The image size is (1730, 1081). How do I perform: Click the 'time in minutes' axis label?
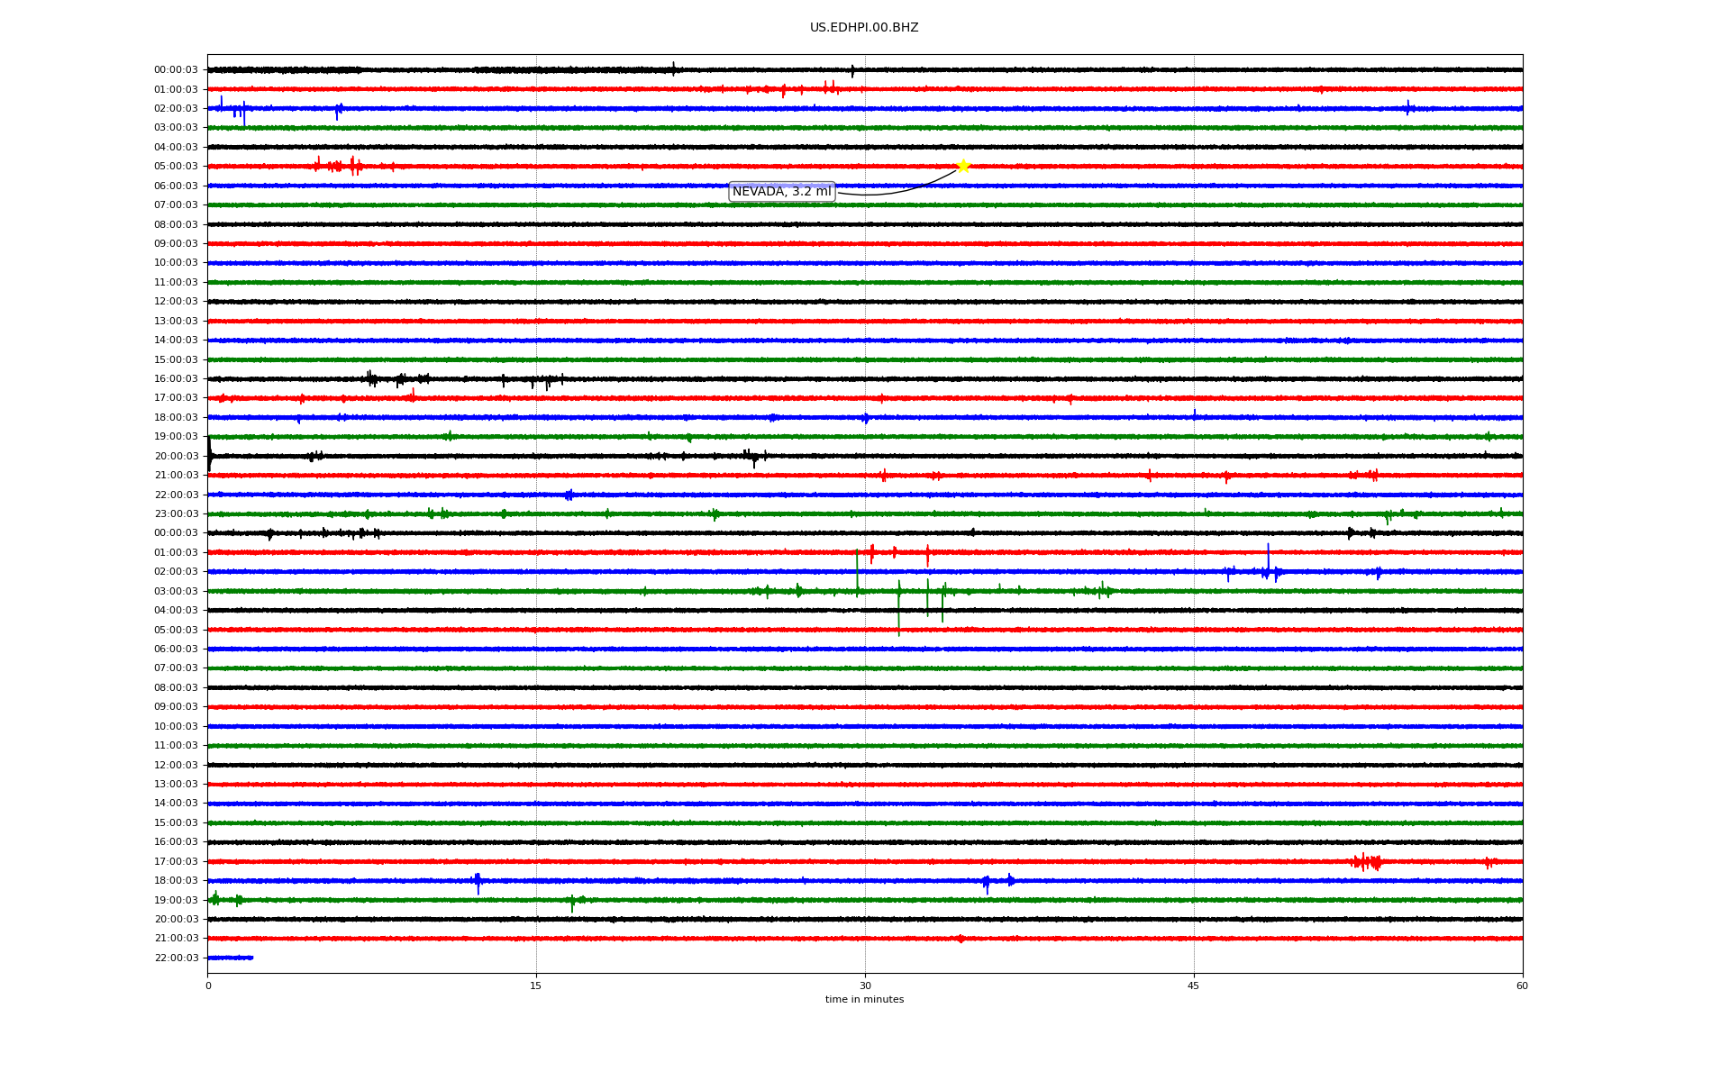(863, 1000)
